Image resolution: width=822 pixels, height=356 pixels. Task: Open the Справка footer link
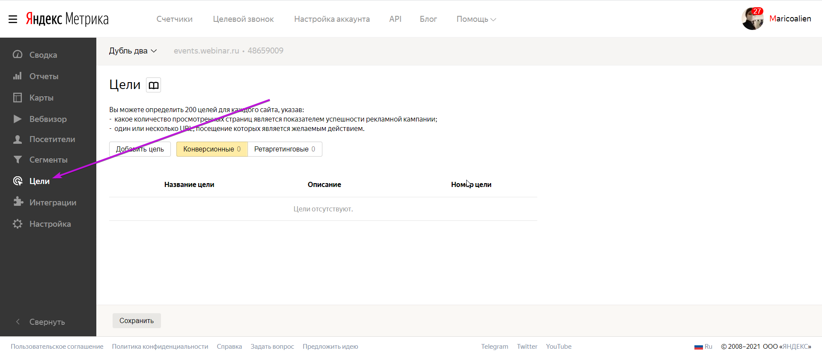click(229, 347)
